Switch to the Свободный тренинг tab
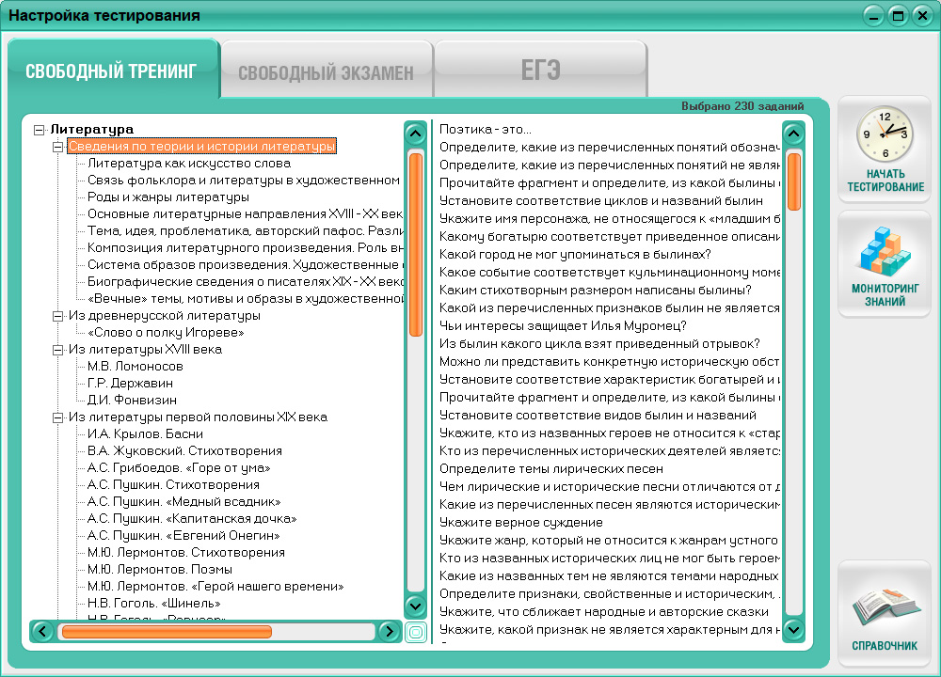Screen dimensions: 941x677 112,71
